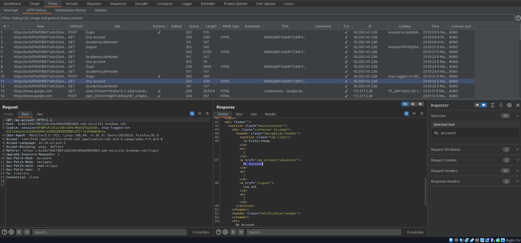Open Response search help icon
Viewport: 521px width, 243px height.
[x=218, y=232]
